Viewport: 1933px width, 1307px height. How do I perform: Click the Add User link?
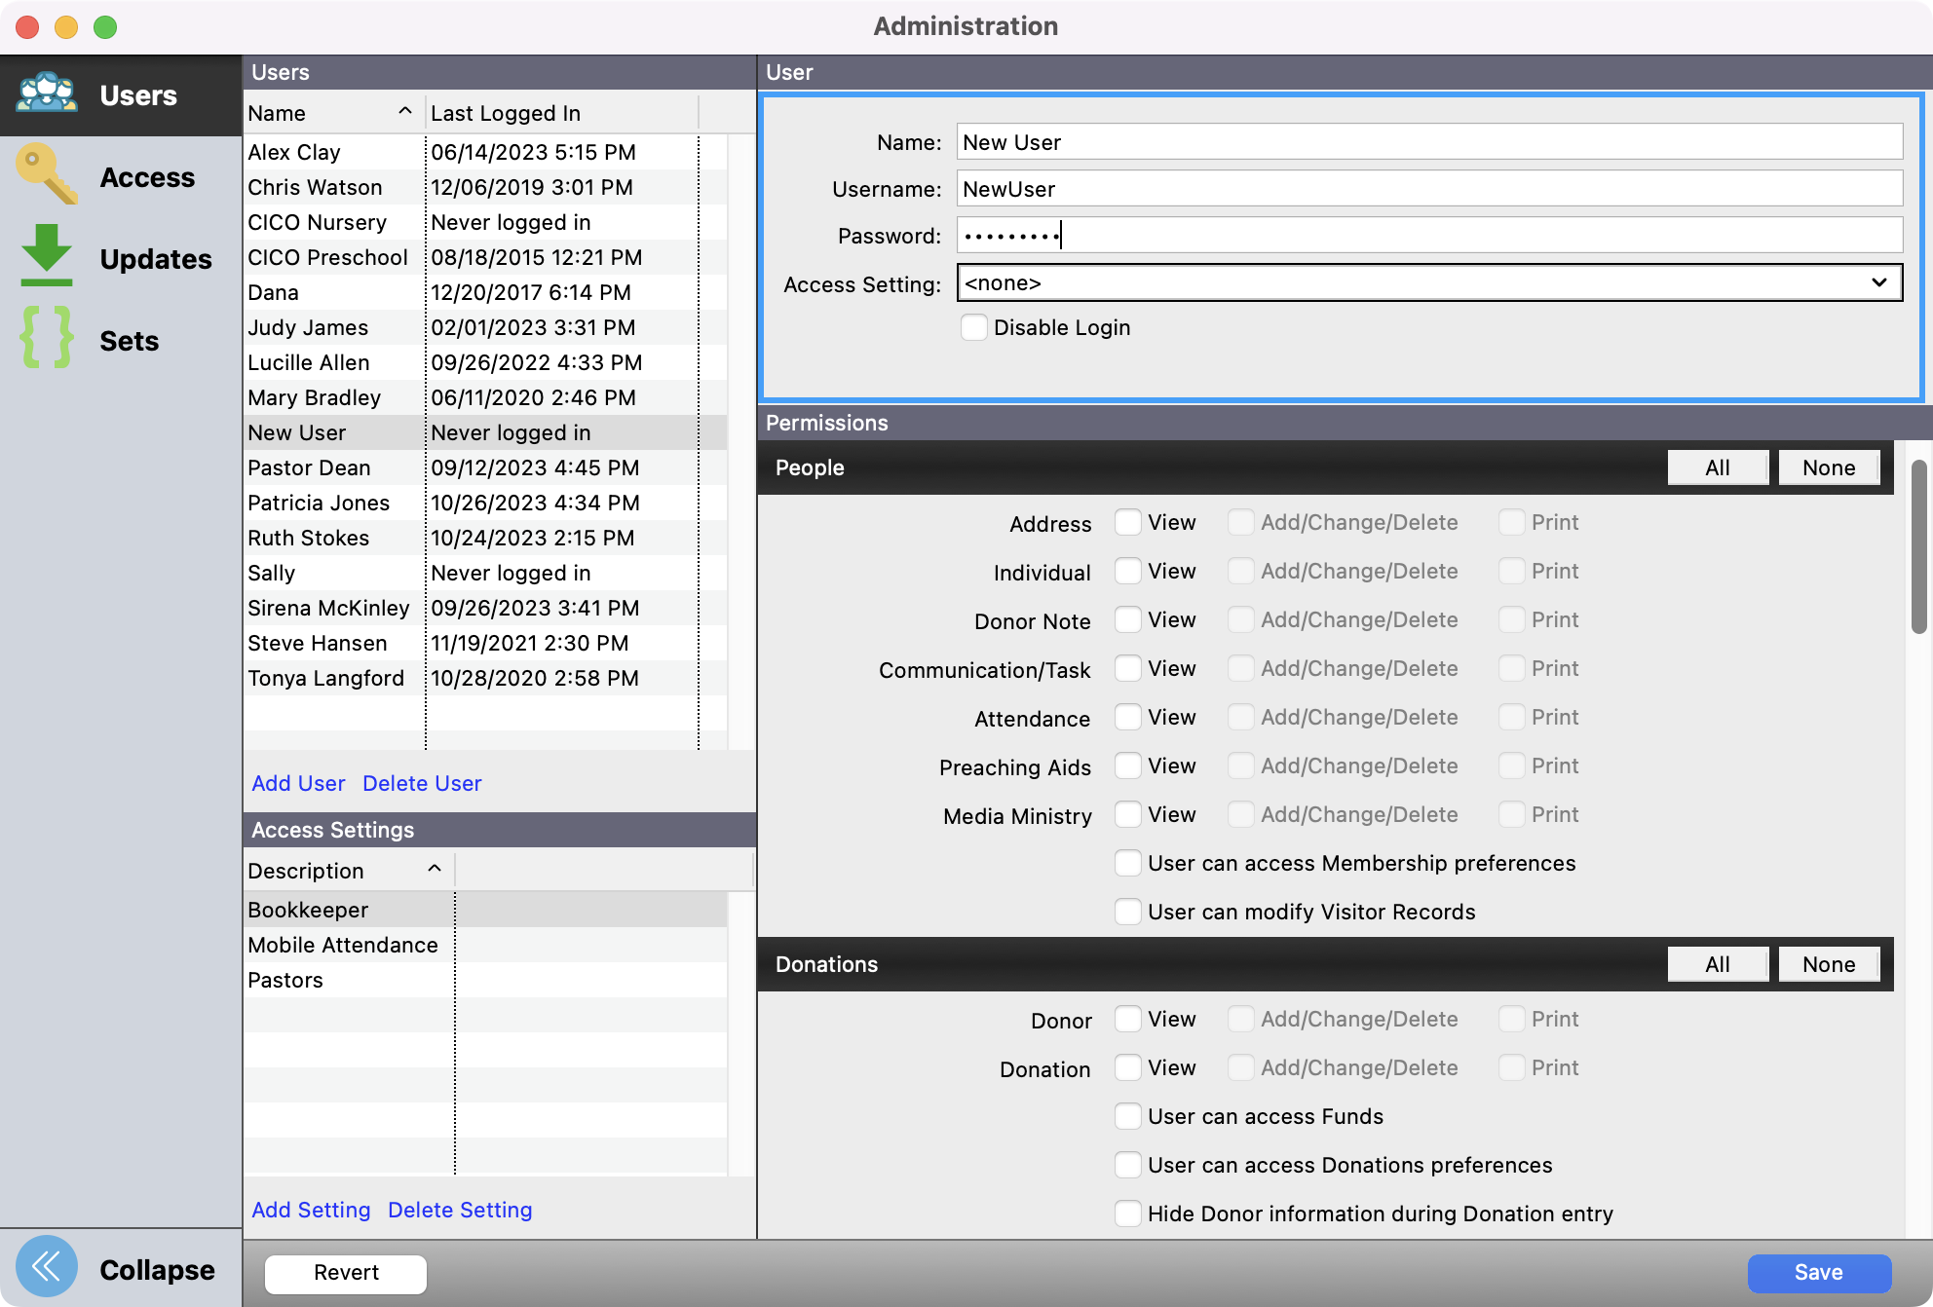pyautogui.click(x=298, y=783)
